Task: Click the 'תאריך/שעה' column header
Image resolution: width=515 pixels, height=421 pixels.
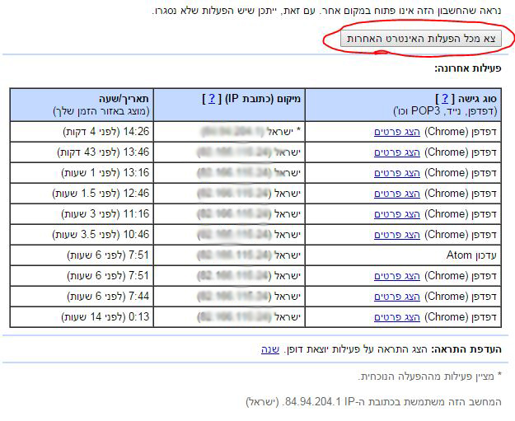Action: coord(124,99)
